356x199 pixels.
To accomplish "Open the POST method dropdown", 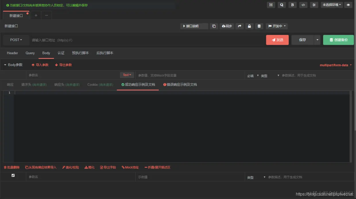I will click(x=16, y=40).
